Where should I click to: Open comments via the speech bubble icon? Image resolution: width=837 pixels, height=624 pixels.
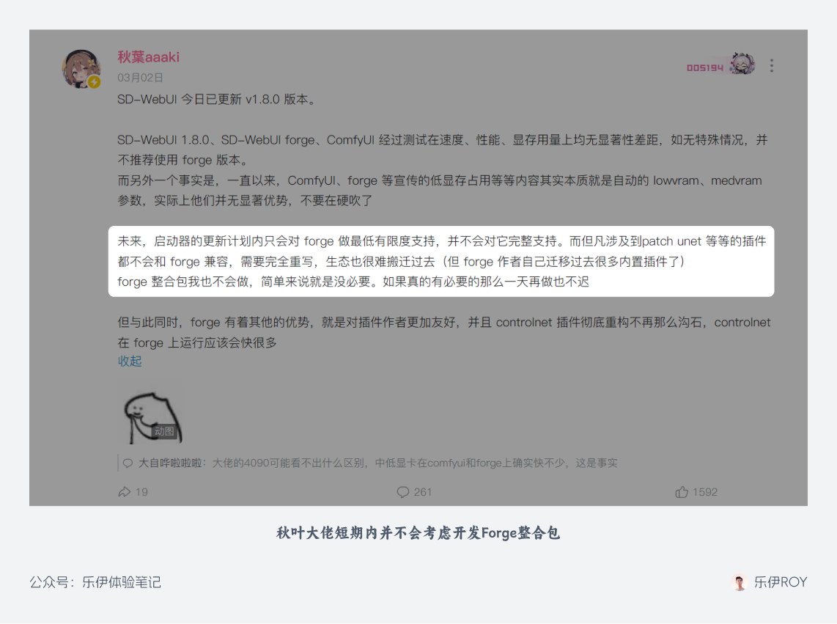click(402, 492)
